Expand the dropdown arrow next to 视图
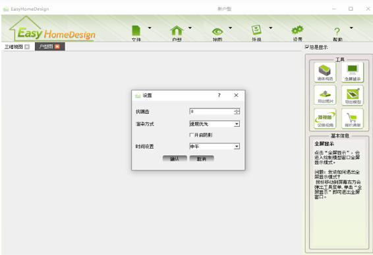373x255 pixels. coord(230,28)
